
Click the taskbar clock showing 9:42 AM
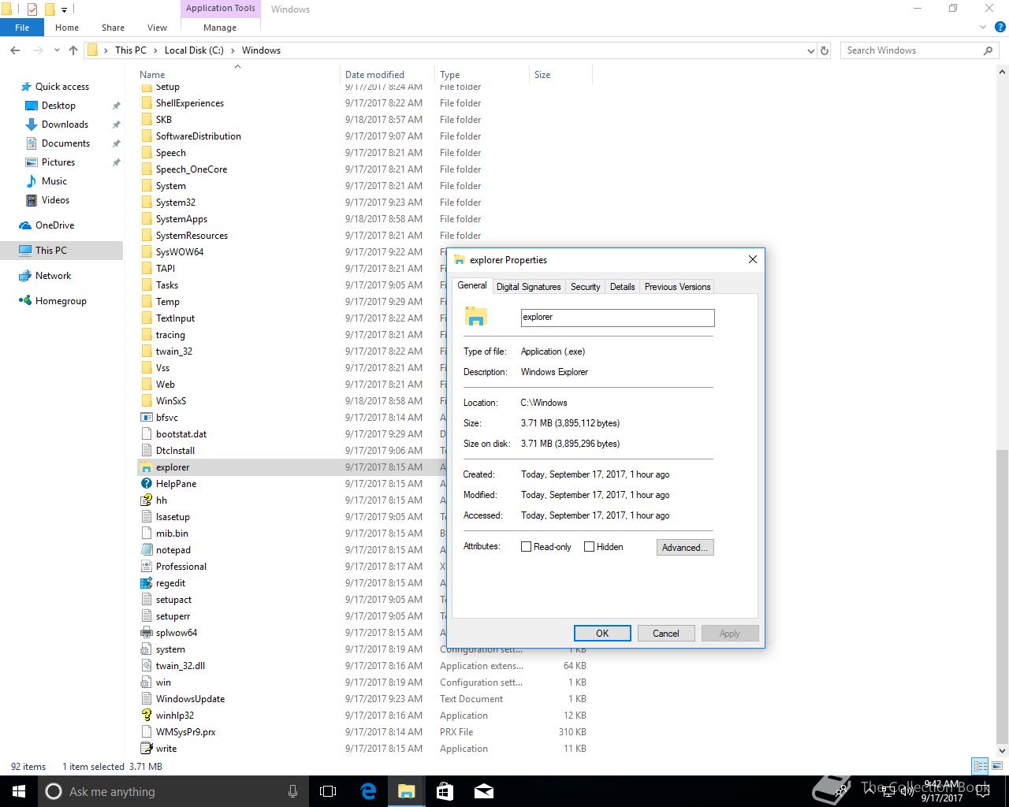[x=941, y=791]
